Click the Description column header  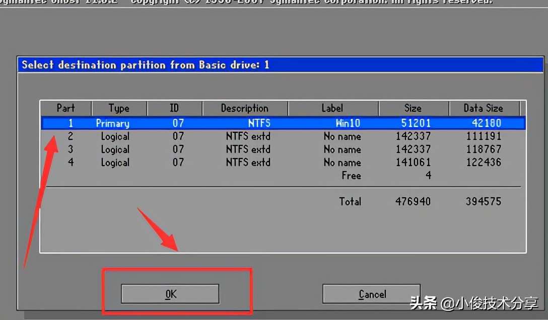[x=245, y=108]
